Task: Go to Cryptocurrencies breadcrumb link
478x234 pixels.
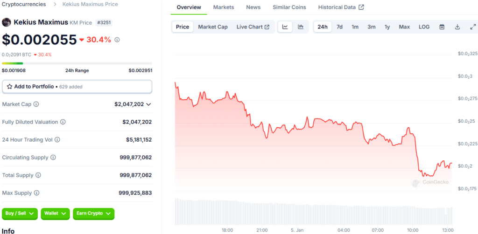Action: click(x=24, y=4)
